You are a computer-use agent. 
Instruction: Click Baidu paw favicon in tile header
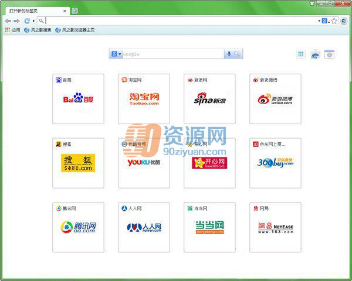(59, 80)
